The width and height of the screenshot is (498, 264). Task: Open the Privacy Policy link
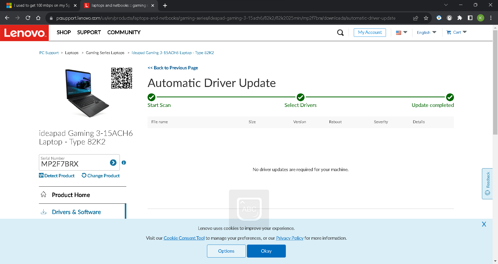(290, 238)
